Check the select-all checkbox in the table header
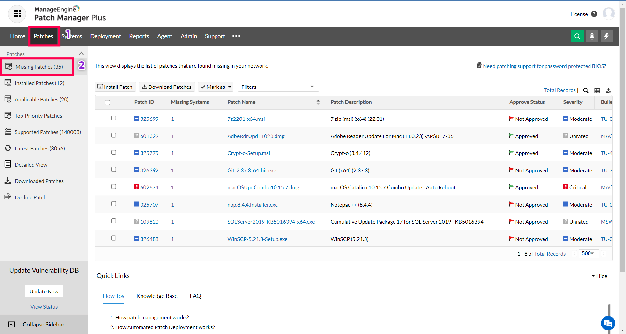Image resolution: width=626 pixels, height=334 pixels. click(108, 103)
